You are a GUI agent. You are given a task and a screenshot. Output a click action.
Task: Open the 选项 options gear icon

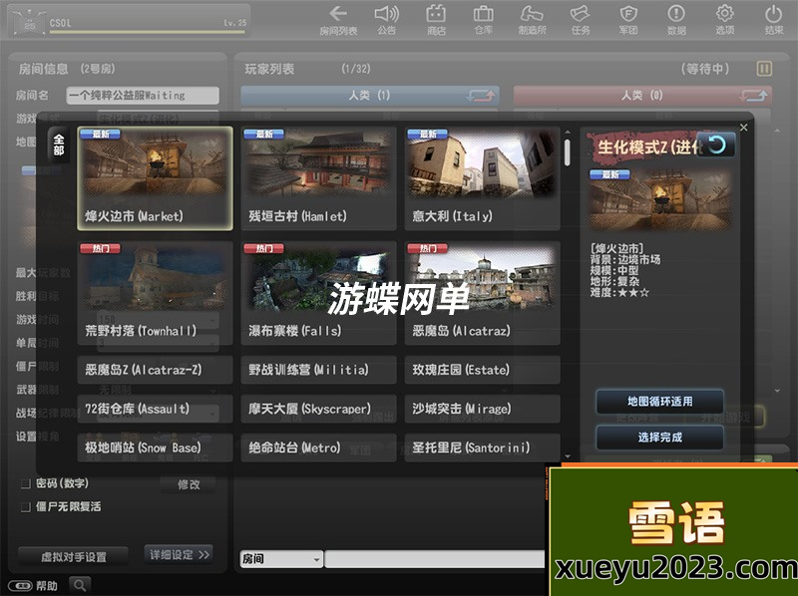pos(725,14)
